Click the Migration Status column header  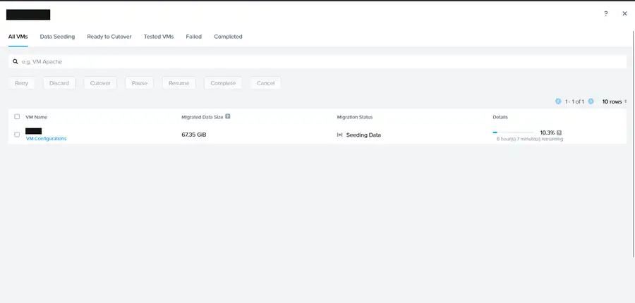(x=355, y=117)
